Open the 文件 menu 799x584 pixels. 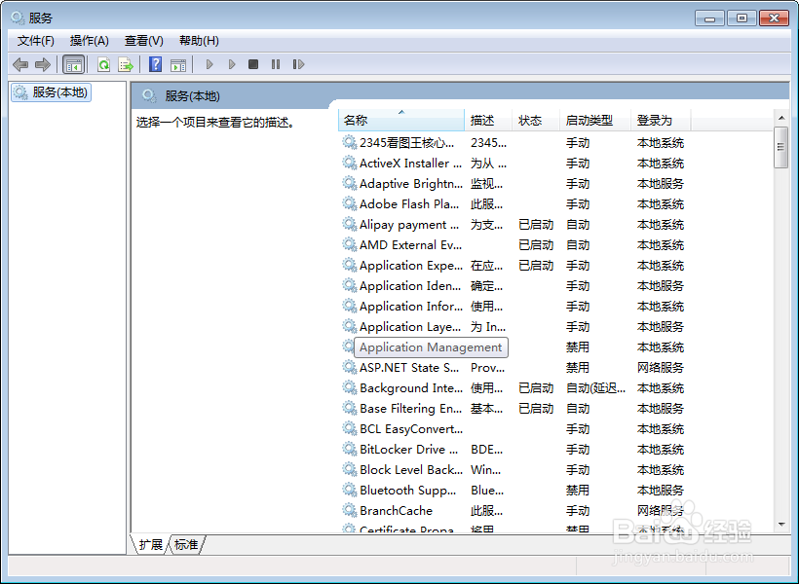(x=35, y=40)
